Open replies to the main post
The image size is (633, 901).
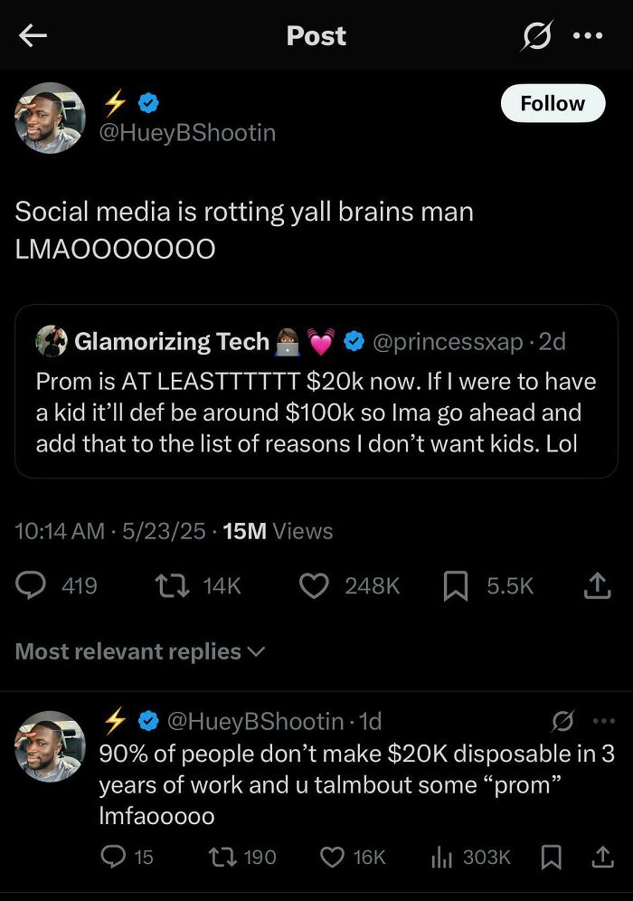(x=33, y=585)
